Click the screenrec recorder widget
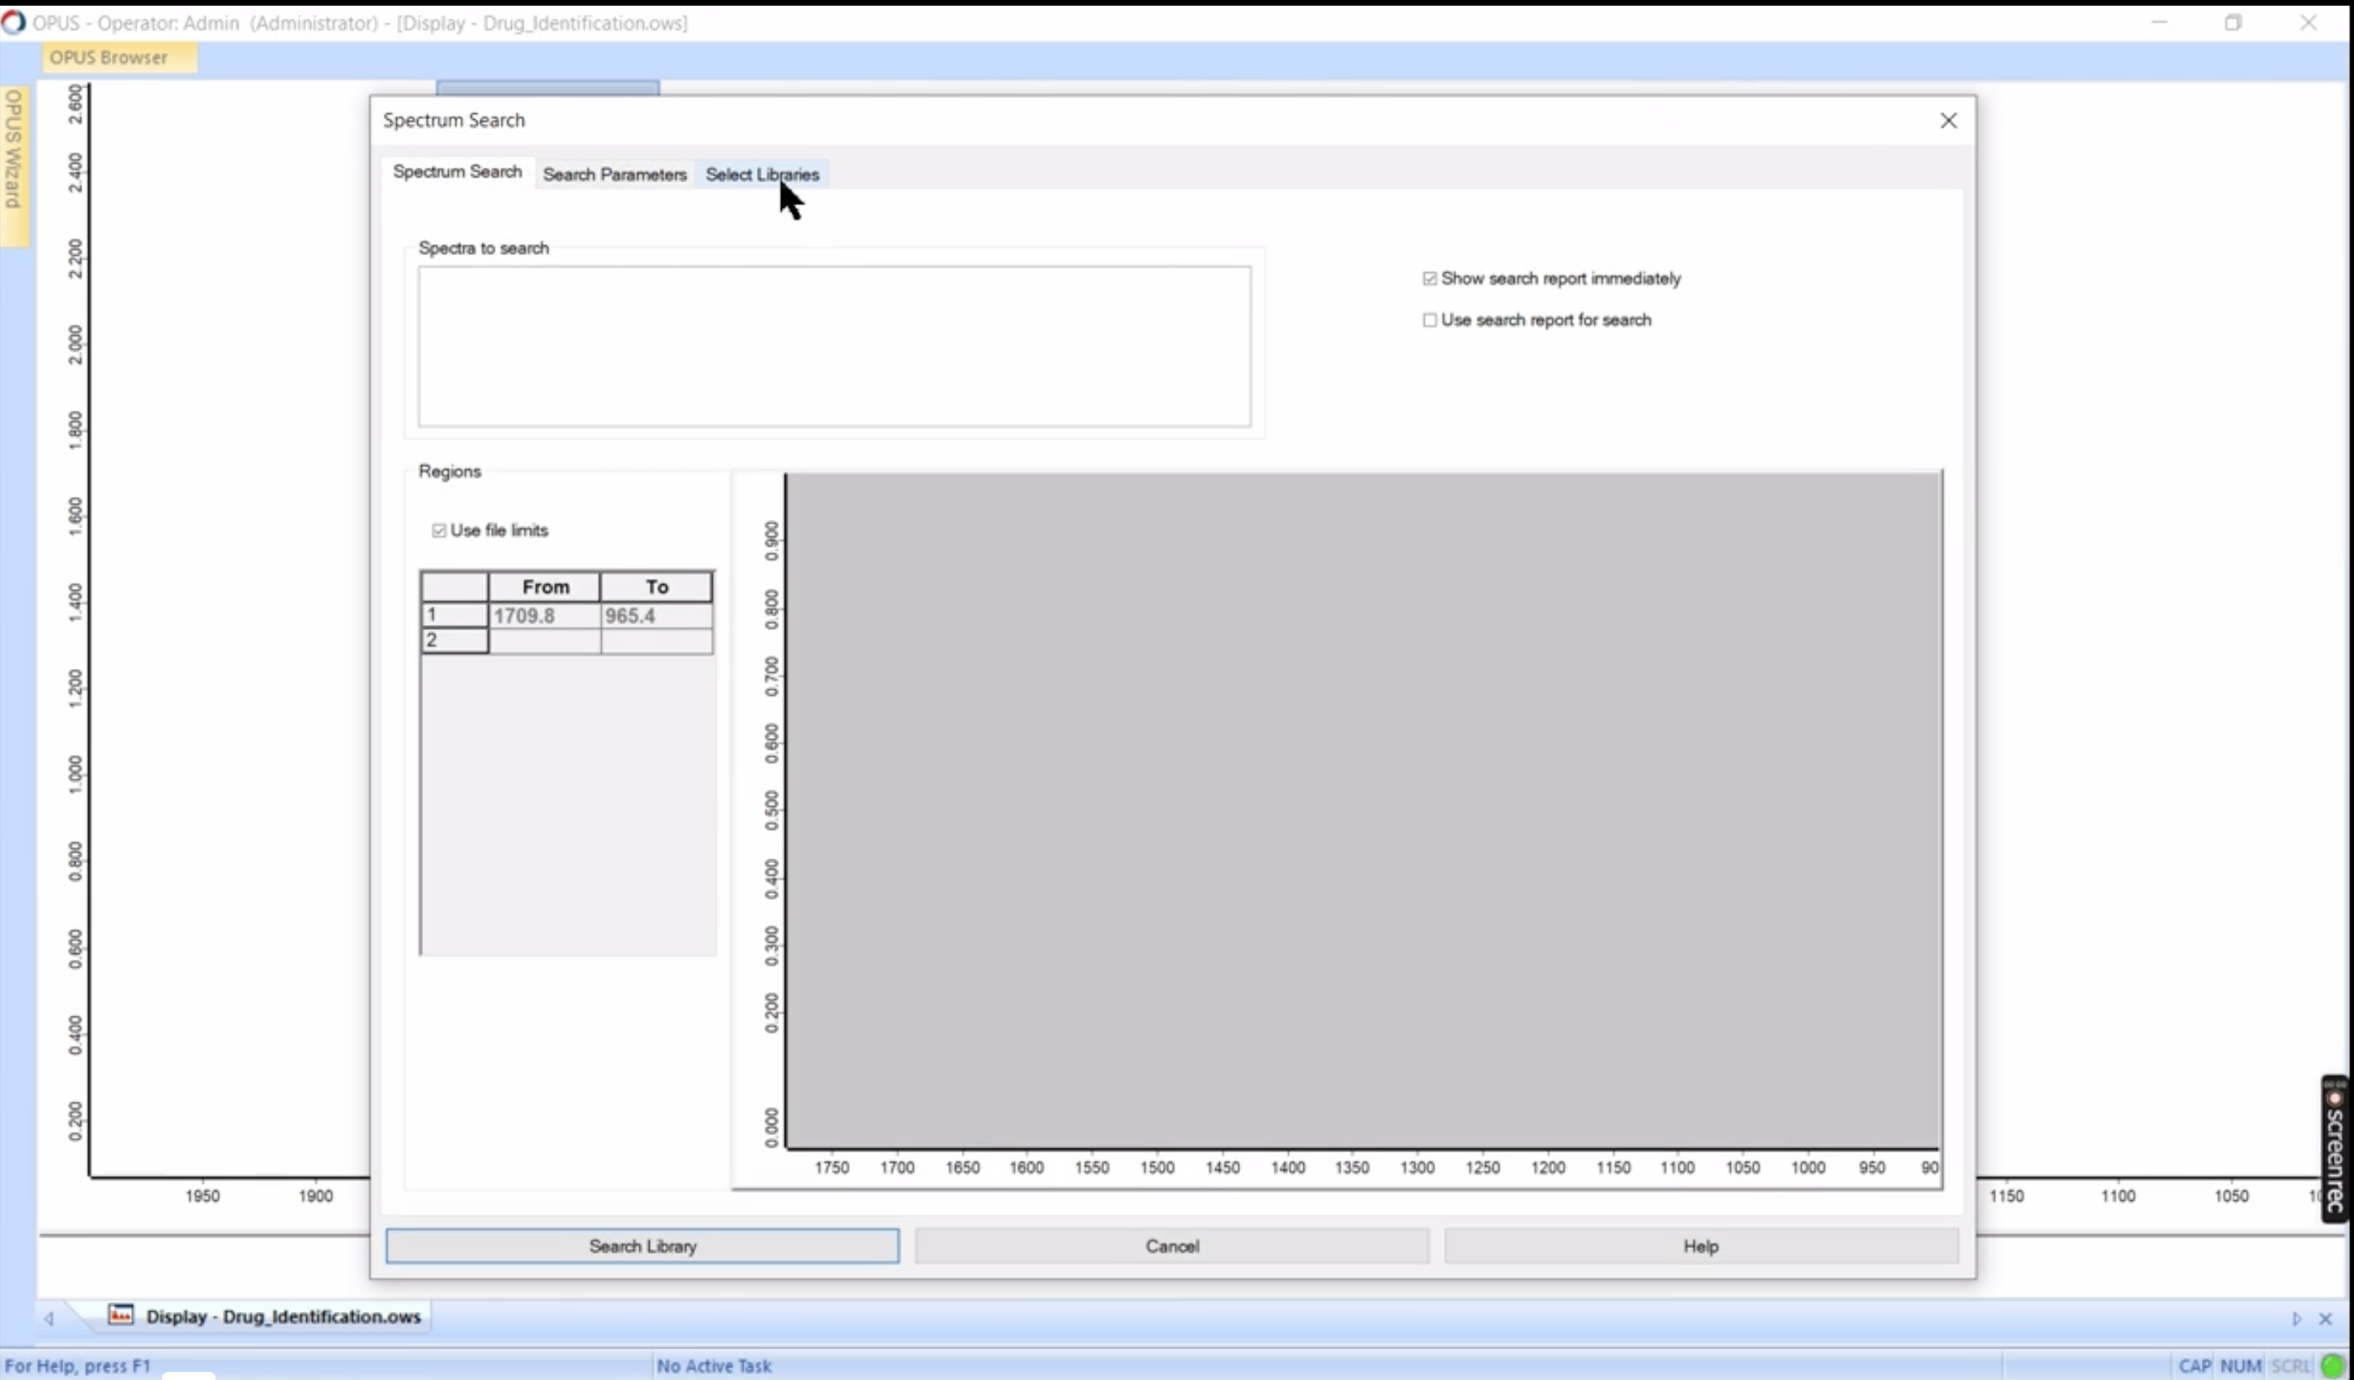 pyautogui.click(x=2335, y=1148)
